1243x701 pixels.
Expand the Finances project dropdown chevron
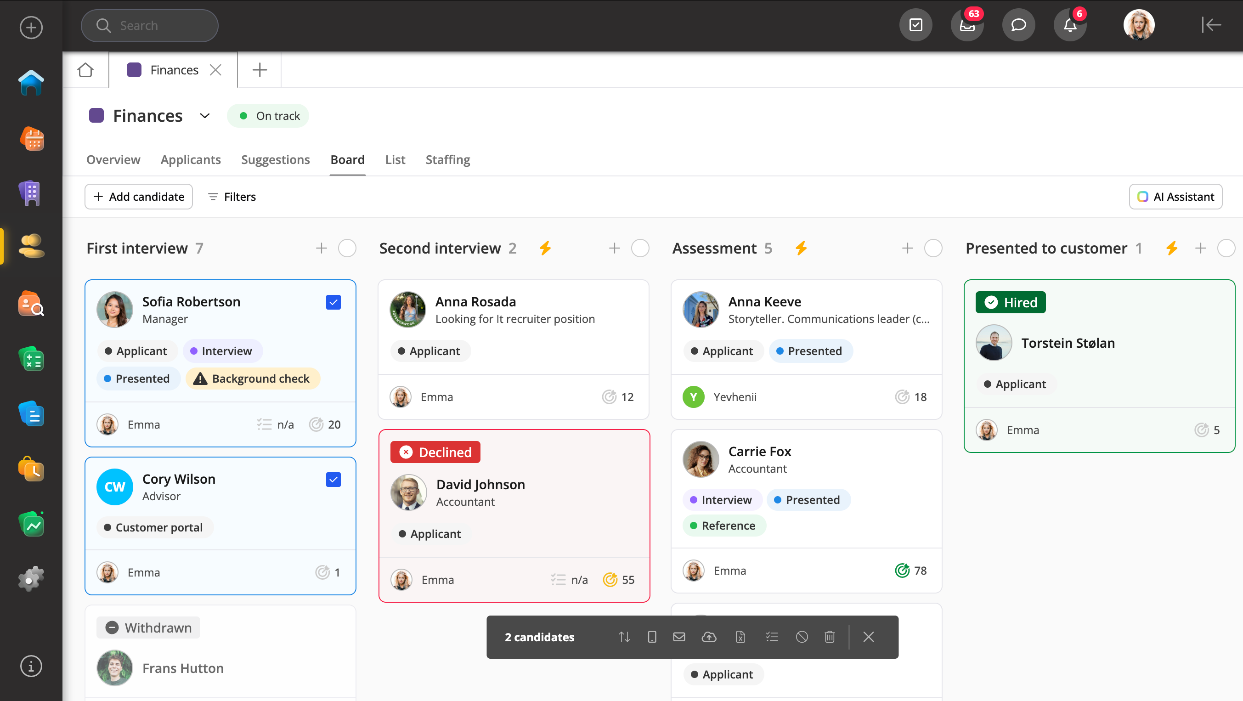click(204, 116)
